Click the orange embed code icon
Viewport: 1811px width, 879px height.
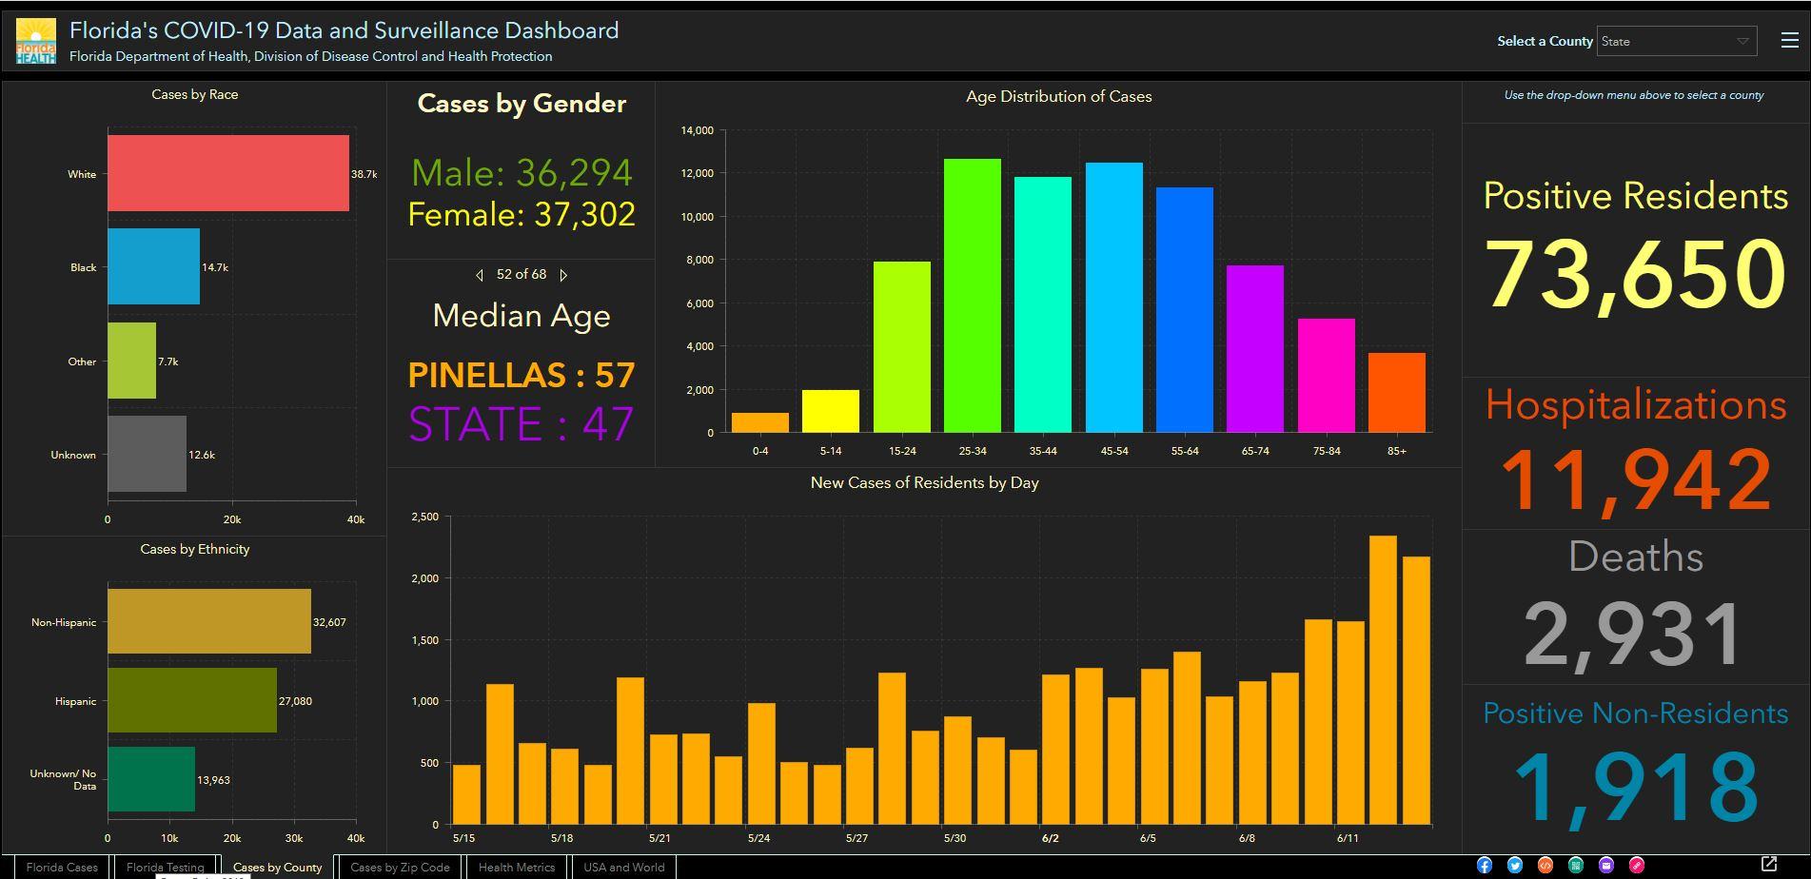[1545, 865]
